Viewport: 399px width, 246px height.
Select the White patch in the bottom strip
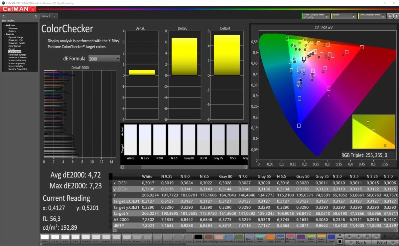click(x=45, y=238)
